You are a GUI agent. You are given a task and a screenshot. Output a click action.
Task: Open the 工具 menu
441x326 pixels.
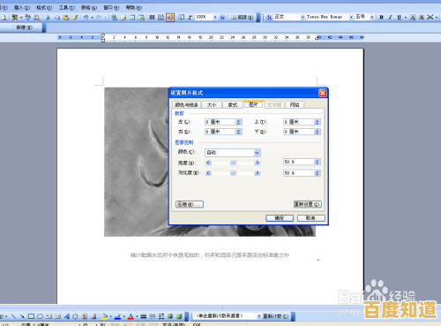coord(66,7)
